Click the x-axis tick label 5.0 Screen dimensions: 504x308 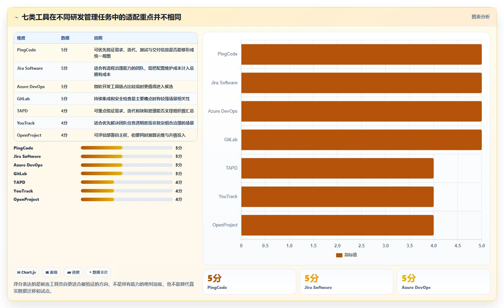pos(482,246)
